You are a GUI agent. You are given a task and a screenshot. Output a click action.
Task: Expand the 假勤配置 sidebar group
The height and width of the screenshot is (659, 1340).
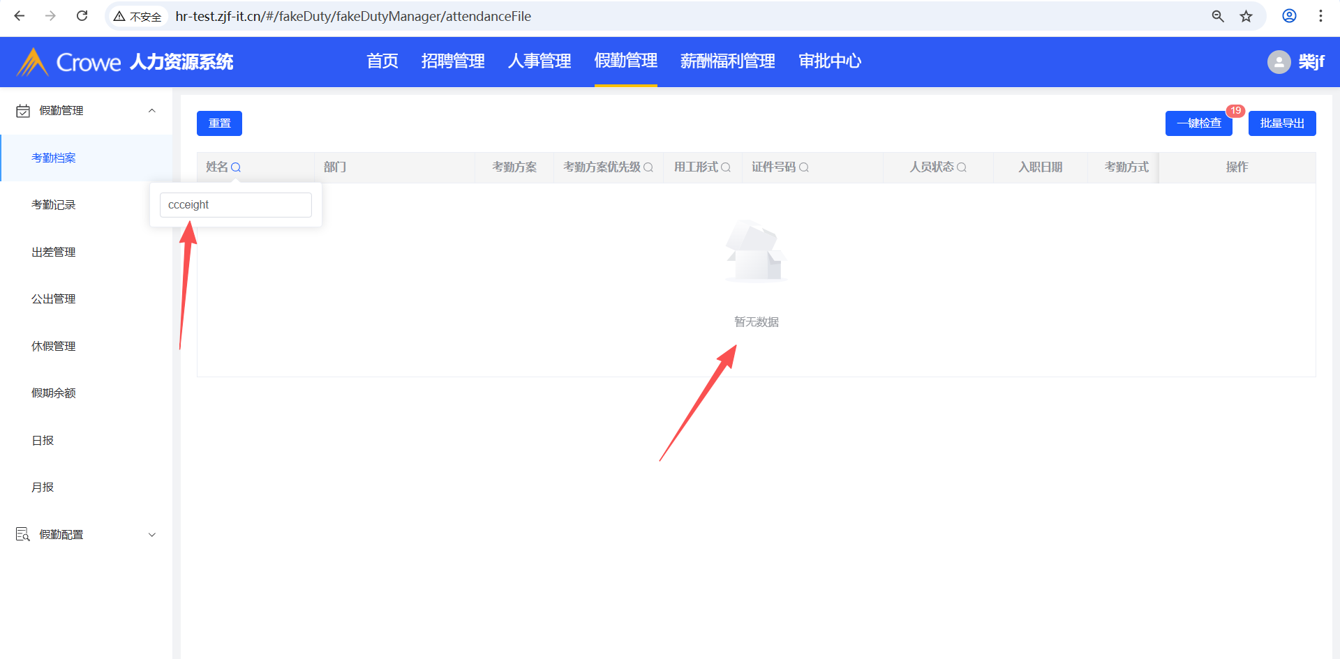[x=152, y=535]
